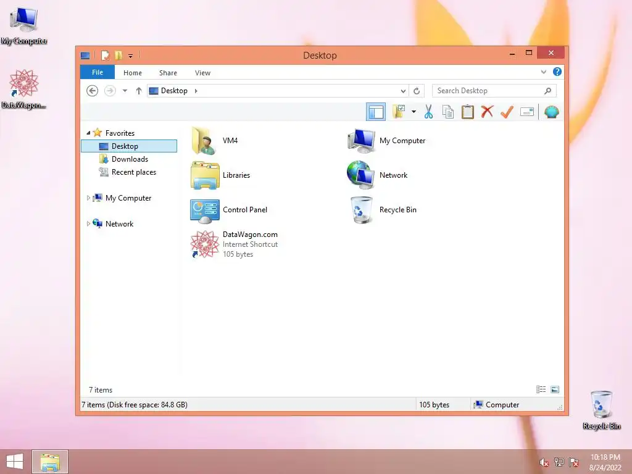
Task: Go back with the Back arrow button
Action: pos(93,91)
